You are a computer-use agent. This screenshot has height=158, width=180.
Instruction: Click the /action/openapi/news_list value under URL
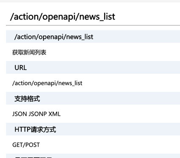[47, 83]
